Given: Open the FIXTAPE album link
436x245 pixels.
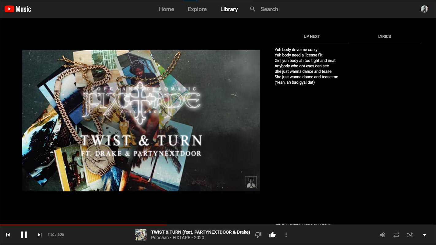Looking at the screenshot, I should click(182, 238).
